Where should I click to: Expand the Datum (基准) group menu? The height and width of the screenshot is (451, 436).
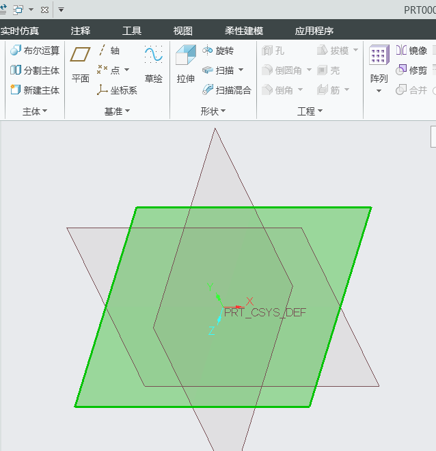click(x=117, y=111)
